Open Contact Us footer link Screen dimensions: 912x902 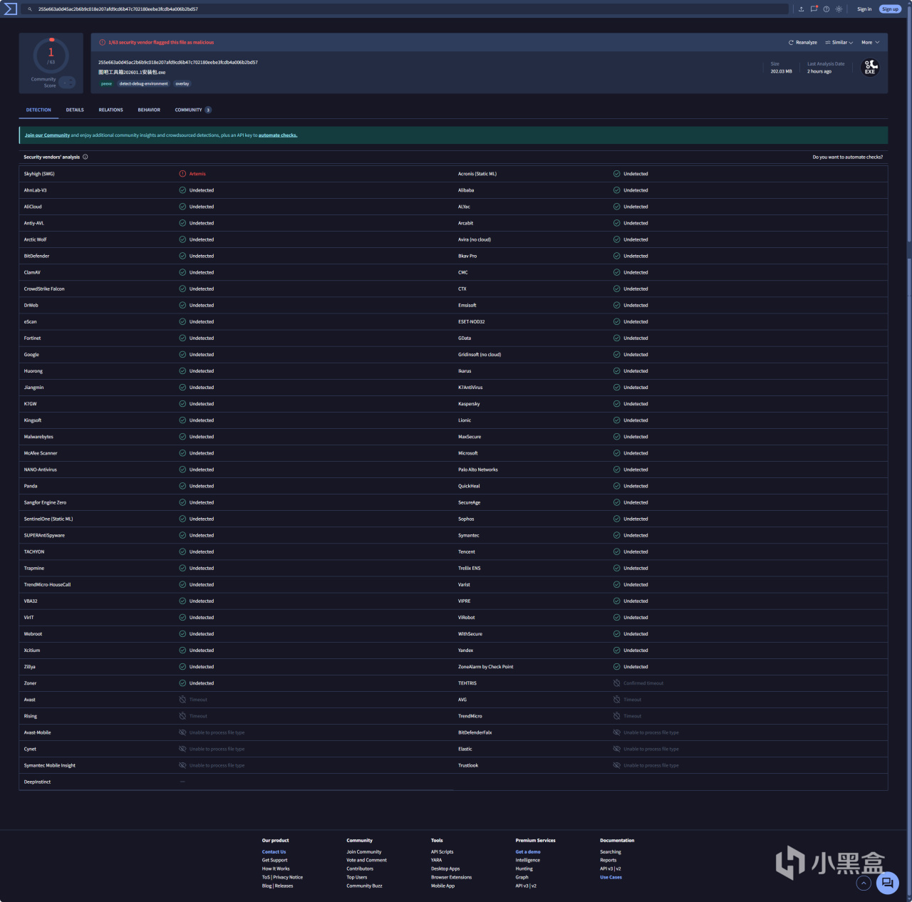(274, 852)
